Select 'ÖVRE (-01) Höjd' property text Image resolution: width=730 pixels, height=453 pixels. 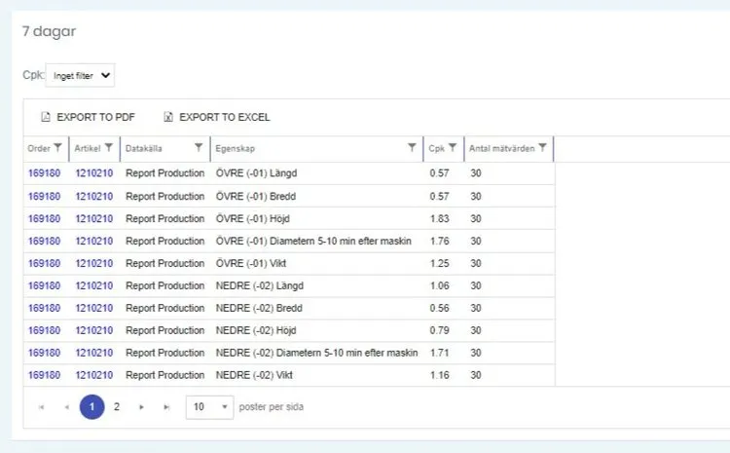[253, 218]
